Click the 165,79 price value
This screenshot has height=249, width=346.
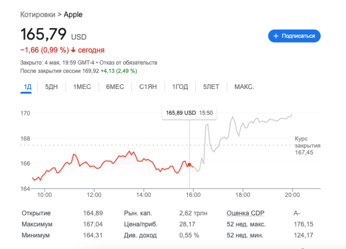click(43, 34)
